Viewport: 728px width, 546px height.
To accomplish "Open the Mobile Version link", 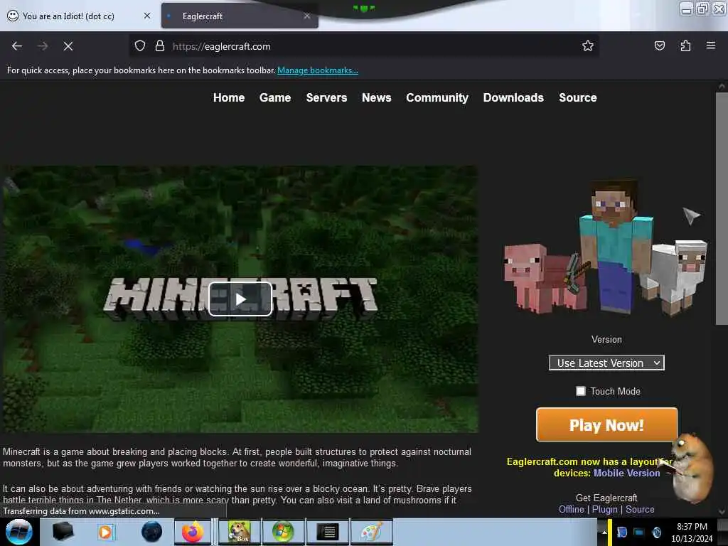I will (627, 473).
